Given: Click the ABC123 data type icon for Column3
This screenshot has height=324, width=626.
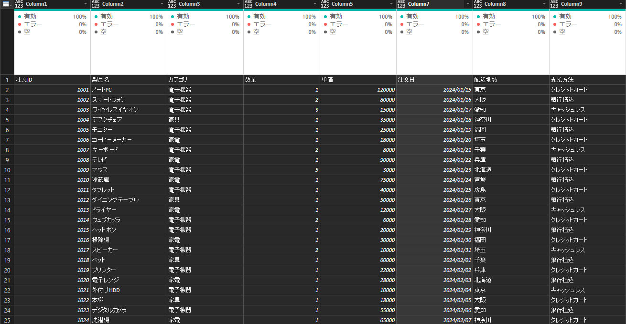Looking at the screenshot, I should pos(172,4).
